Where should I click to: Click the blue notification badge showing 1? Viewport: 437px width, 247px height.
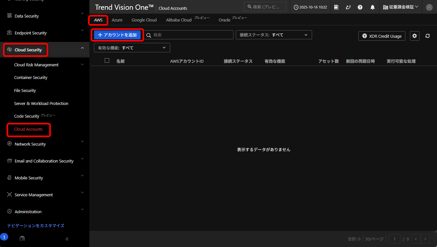point(4,237)
